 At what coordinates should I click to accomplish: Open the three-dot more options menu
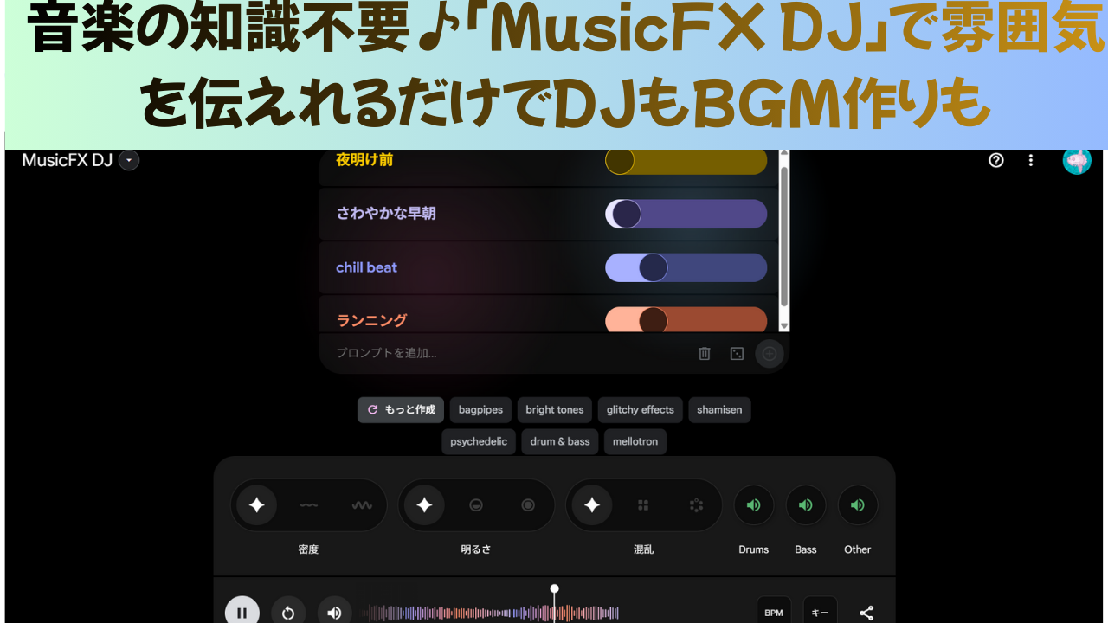pyautogui.click(x=1030, y=160)
